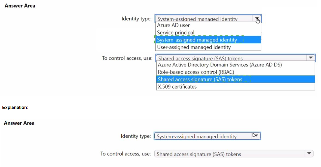Viewport: 321px width, 167px height.
Task: Click the access control dropdown arrow under Explanation
Action: 309,154
